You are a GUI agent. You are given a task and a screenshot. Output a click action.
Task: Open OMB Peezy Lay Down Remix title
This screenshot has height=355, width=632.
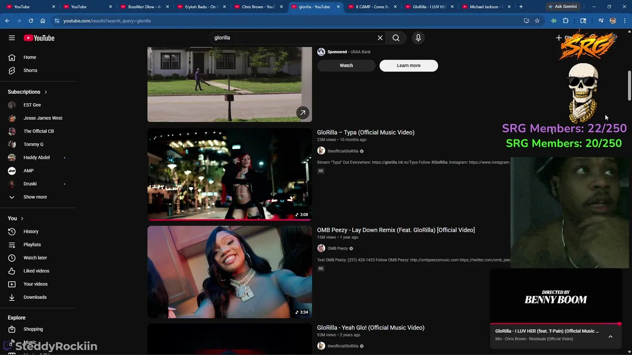(x=396, y=230)
